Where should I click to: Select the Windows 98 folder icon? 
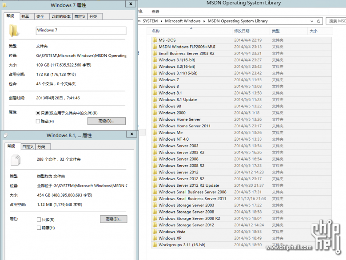pyautogui.click(x=155, y=106)
